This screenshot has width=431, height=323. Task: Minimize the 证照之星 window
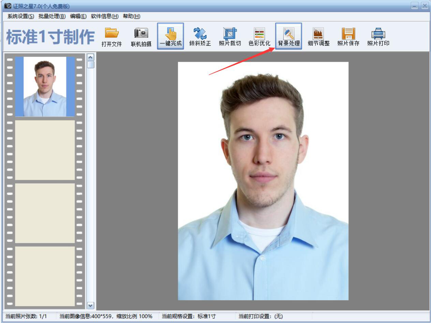click(x=415, y=6)
